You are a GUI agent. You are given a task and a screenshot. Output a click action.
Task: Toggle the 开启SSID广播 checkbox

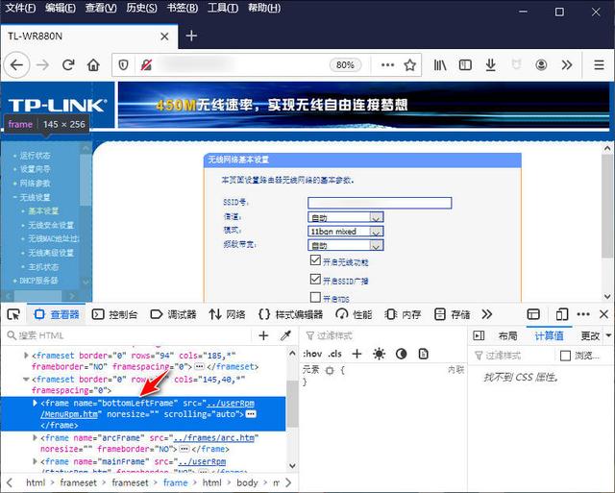(315, 279)
